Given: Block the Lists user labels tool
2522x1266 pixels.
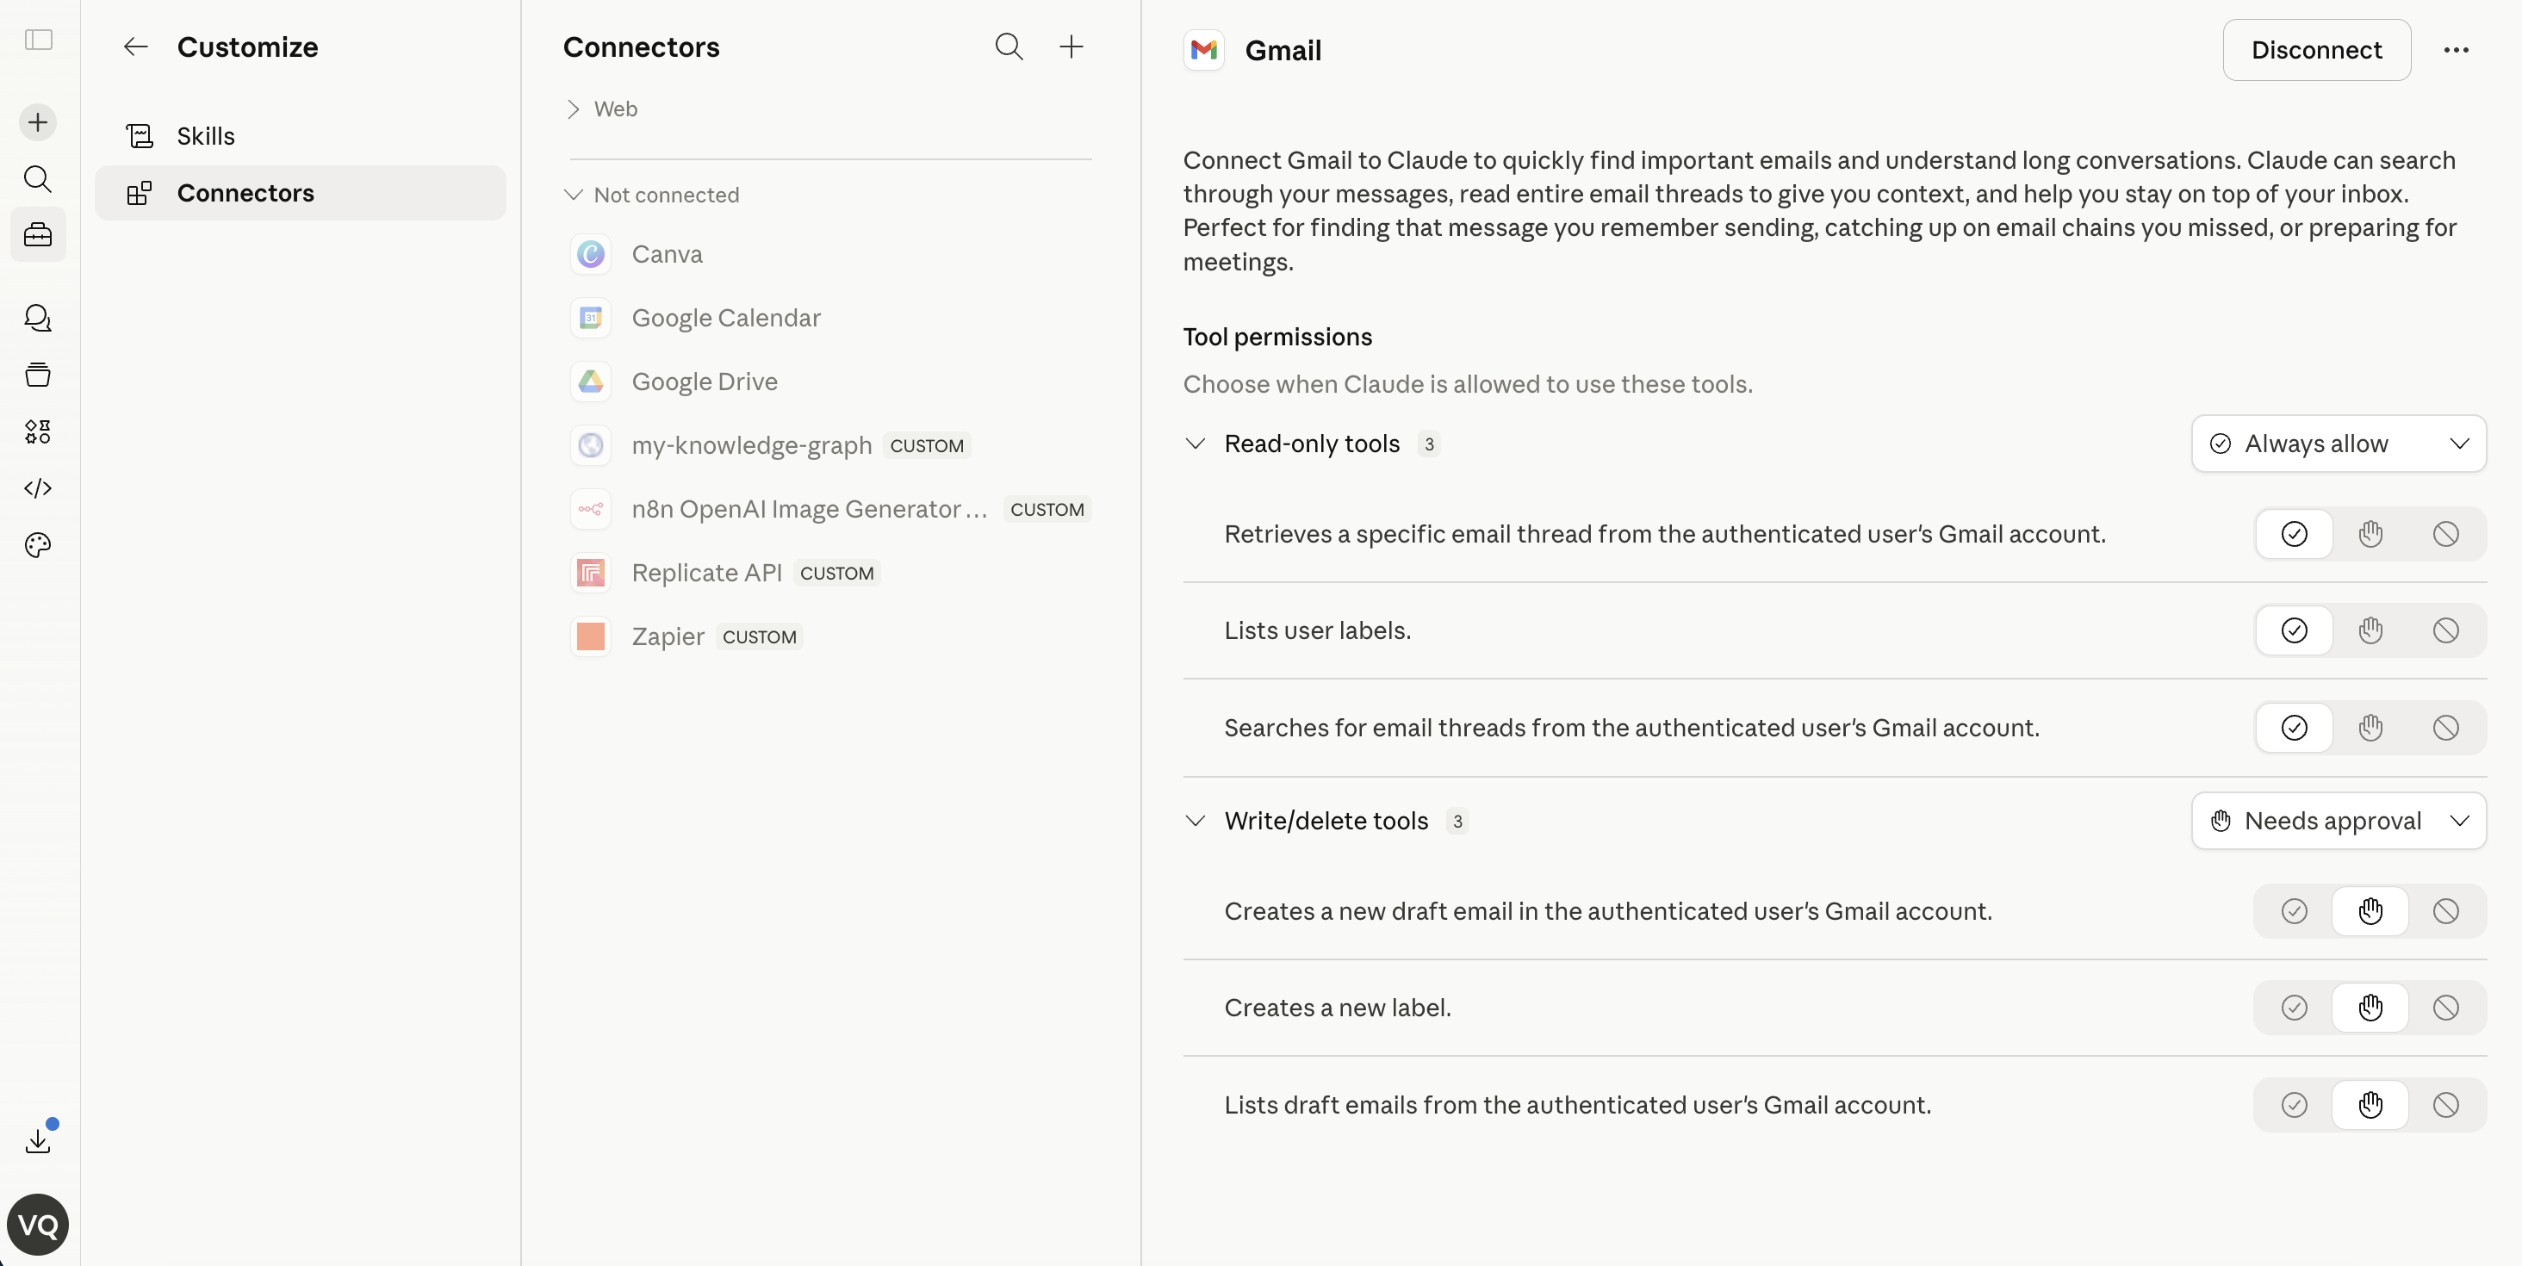Looking at the screenshot, I should click(x=2444, y=630).
